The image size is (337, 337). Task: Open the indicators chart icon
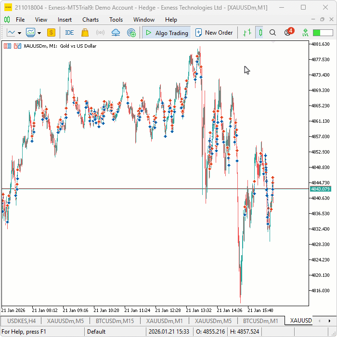30,33
